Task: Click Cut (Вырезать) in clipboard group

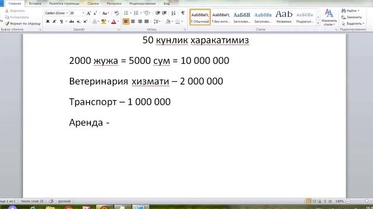Action: (15, 11)
